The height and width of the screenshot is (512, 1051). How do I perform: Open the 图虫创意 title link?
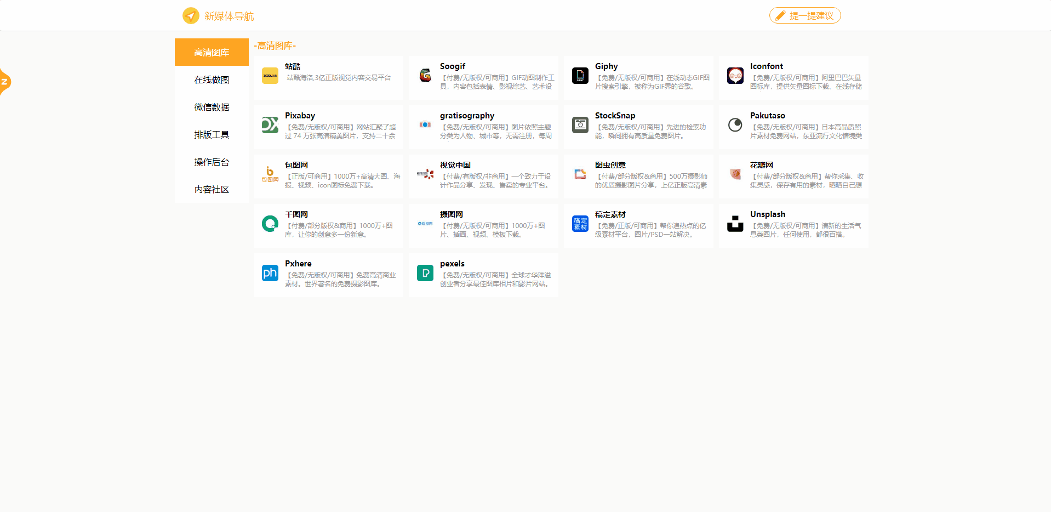610,165
